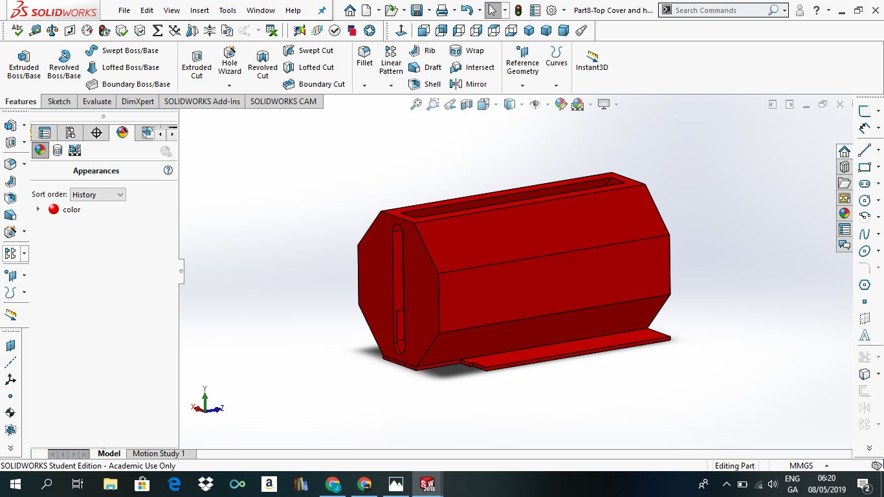
Task: Open Reference Geometry tools
Action: 522,60
